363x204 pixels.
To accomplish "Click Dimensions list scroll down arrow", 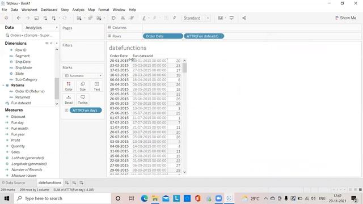I will click(x=57, y=104).
